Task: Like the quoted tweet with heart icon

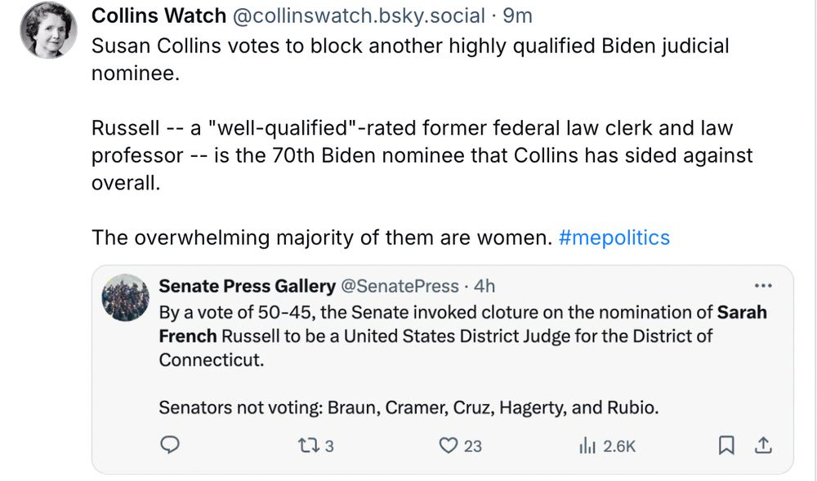Action: point(448,445)
